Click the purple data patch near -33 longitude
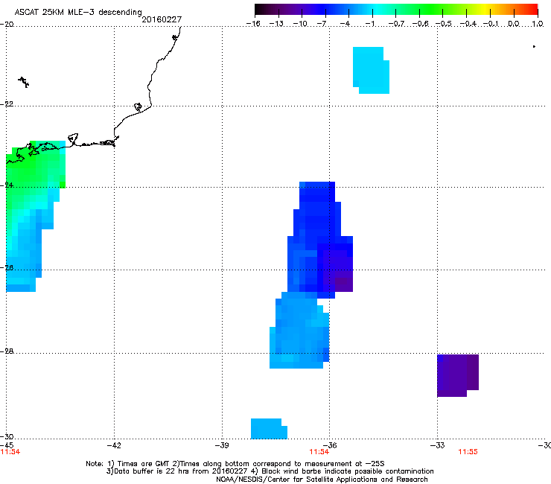The image size is (551, 484). point(457,375)
